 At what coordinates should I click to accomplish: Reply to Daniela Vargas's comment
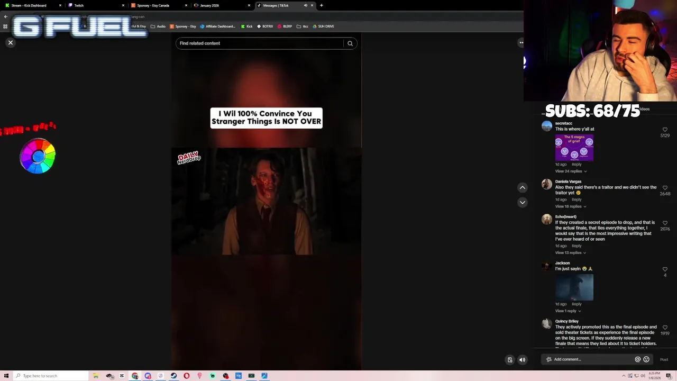(x=577, y=199)
